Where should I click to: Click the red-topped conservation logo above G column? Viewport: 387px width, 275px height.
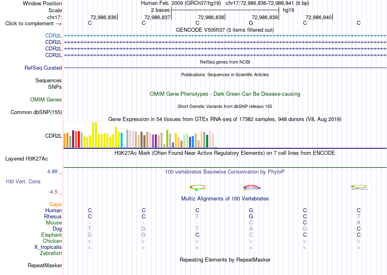pos(251,188)
